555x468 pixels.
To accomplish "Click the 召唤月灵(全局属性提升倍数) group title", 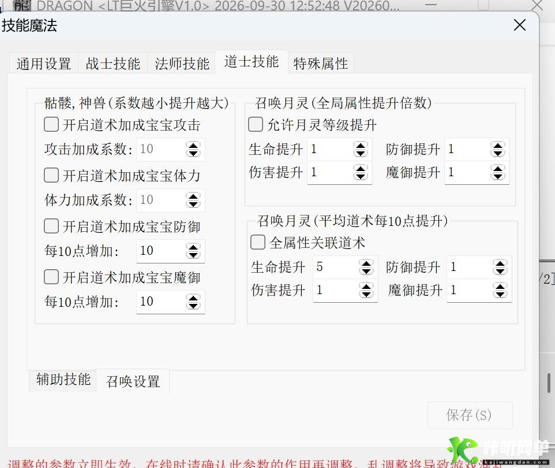I will click(343, 103).
